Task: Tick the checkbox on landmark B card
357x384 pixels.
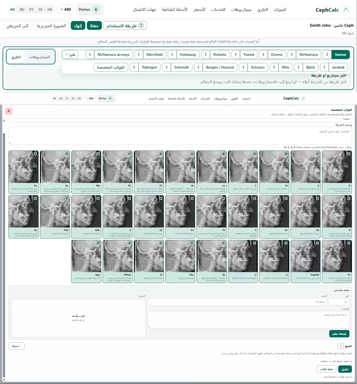Action: pyautogui.click(x=349, y=198)
